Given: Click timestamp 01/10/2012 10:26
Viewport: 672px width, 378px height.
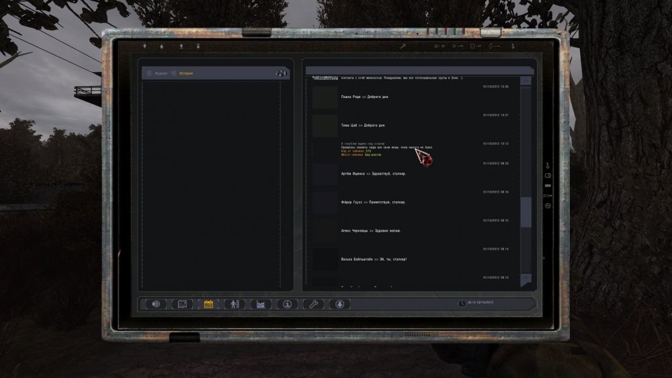Looking at the screenshot, I should click(496, 87).
